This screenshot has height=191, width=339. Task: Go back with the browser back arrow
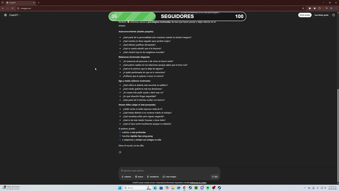3,8
